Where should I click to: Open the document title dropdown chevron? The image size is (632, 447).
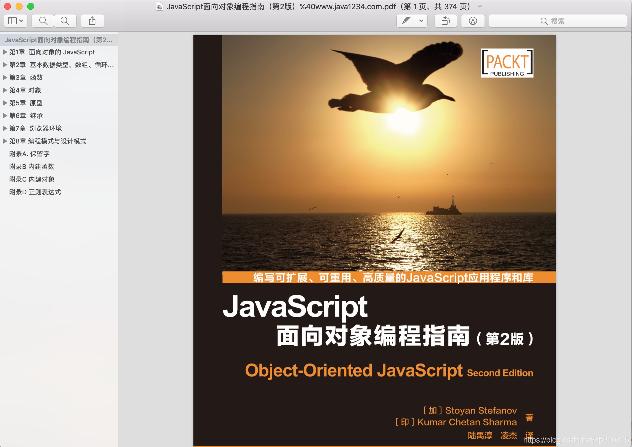coord(480,6)
